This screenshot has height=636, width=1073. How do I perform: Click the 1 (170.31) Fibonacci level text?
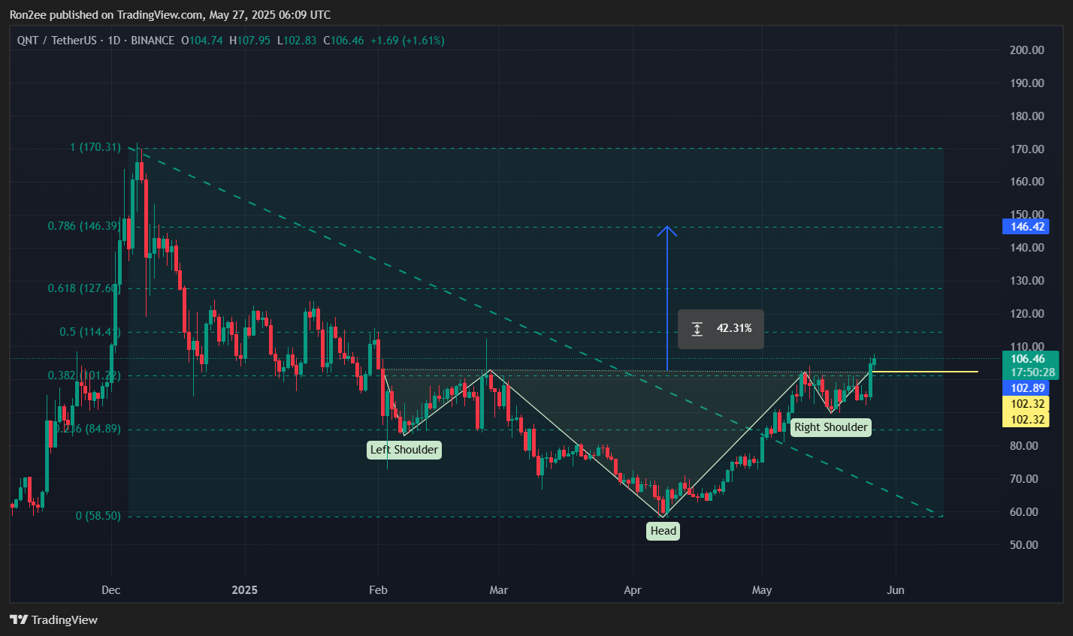(96, 148)
